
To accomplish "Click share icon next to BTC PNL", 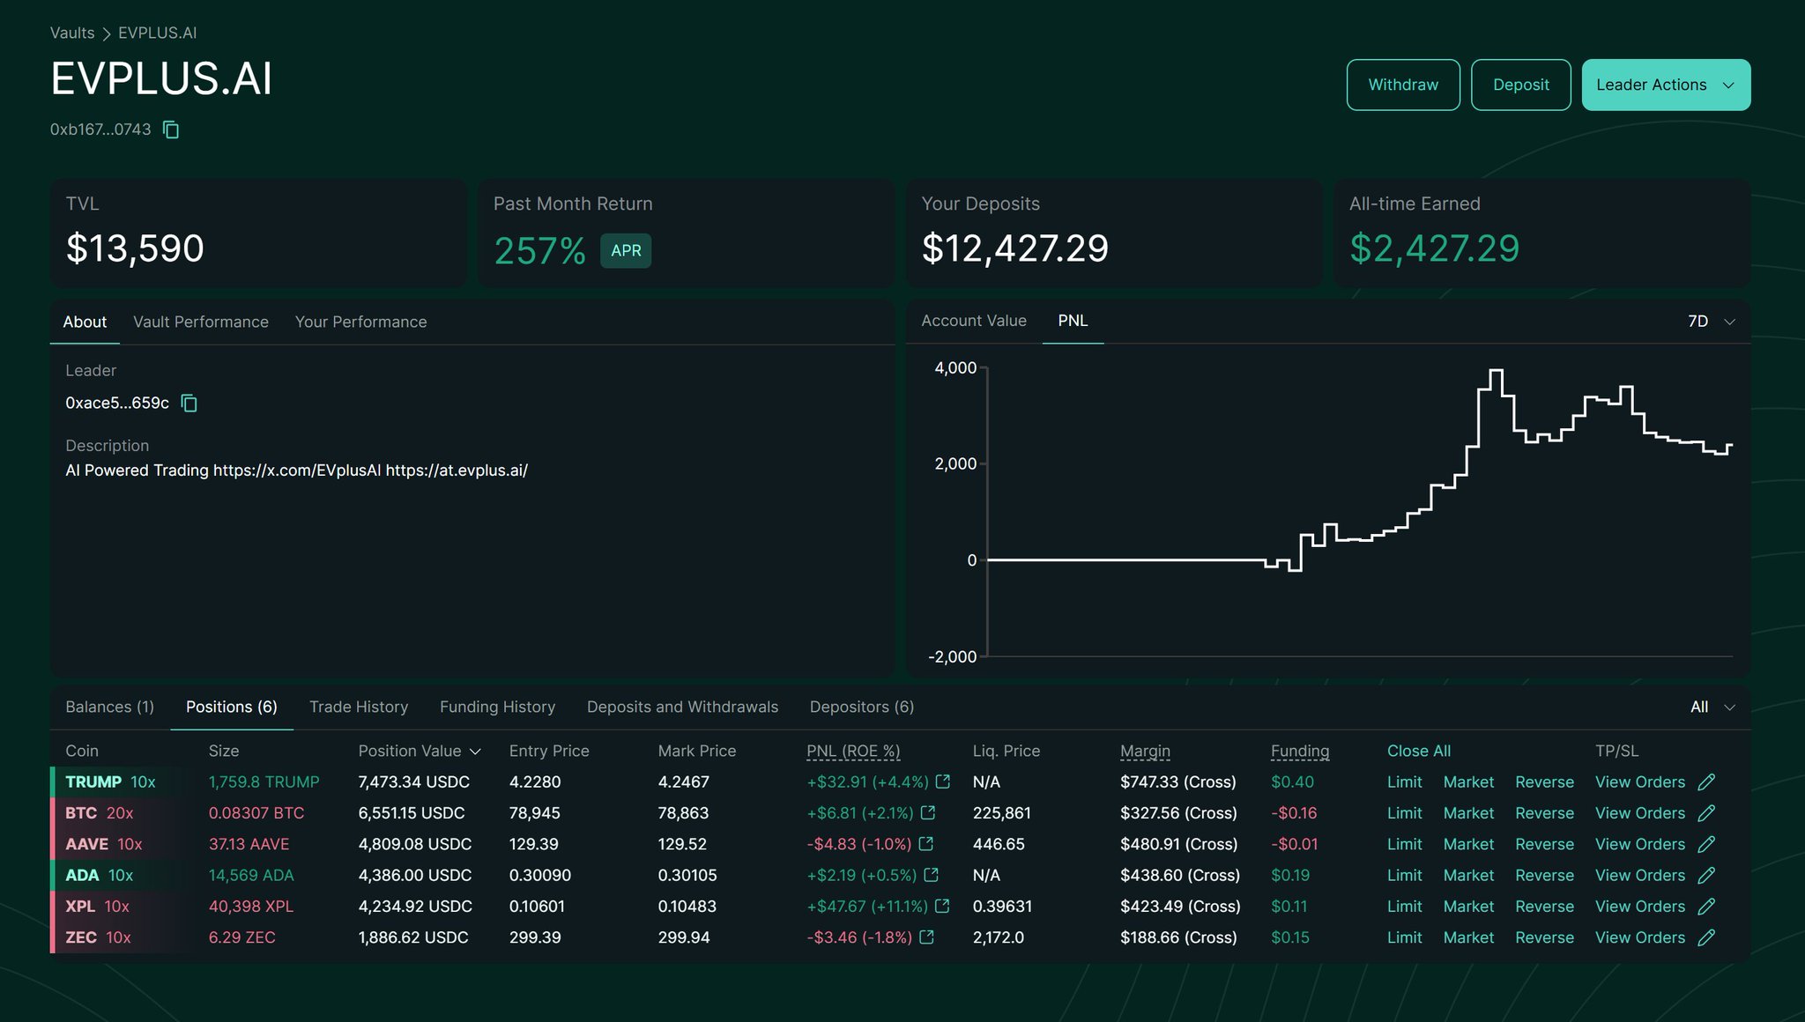I will (927, 812).
